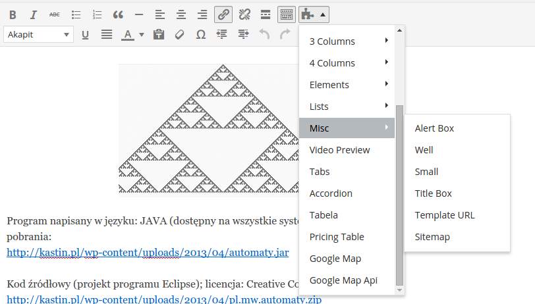Align text right

point(202,14)
